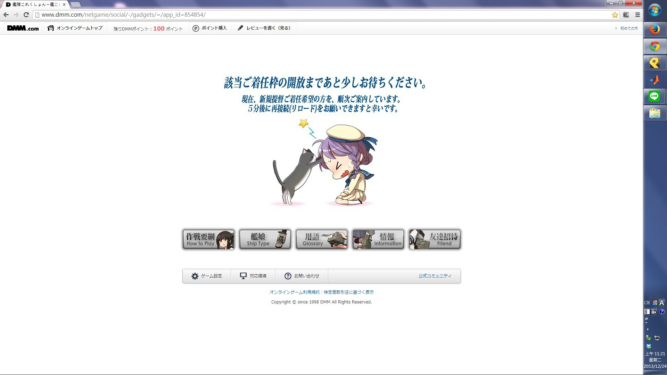The height and width of the screenshot is (375, 667).
Task: Reload the page with refresh icon
Action: 26,15
